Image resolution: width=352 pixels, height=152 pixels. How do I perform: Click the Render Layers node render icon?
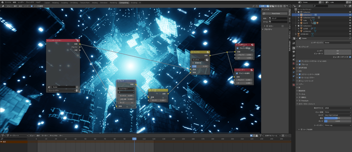pos(77,41)
